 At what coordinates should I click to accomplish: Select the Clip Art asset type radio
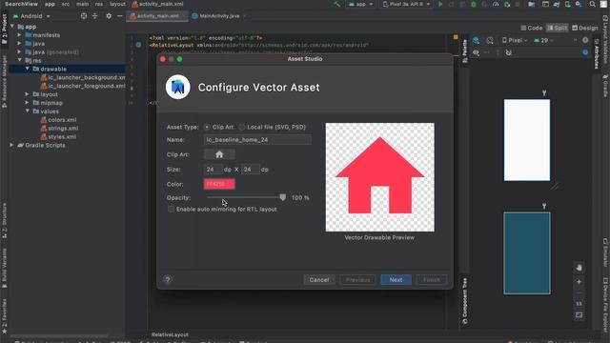pyautogui.click(x=207, y=127)
